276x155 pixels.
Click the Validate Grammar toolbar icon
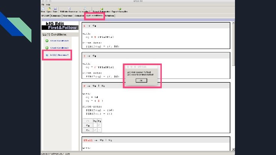(69, 8)
